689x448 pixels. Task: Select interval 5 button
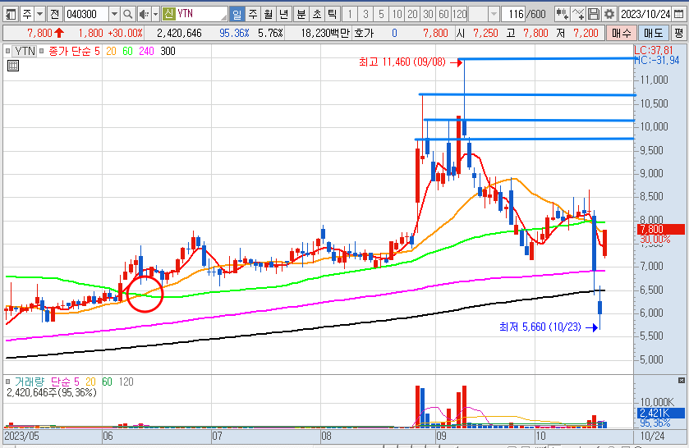pos(381,15)
